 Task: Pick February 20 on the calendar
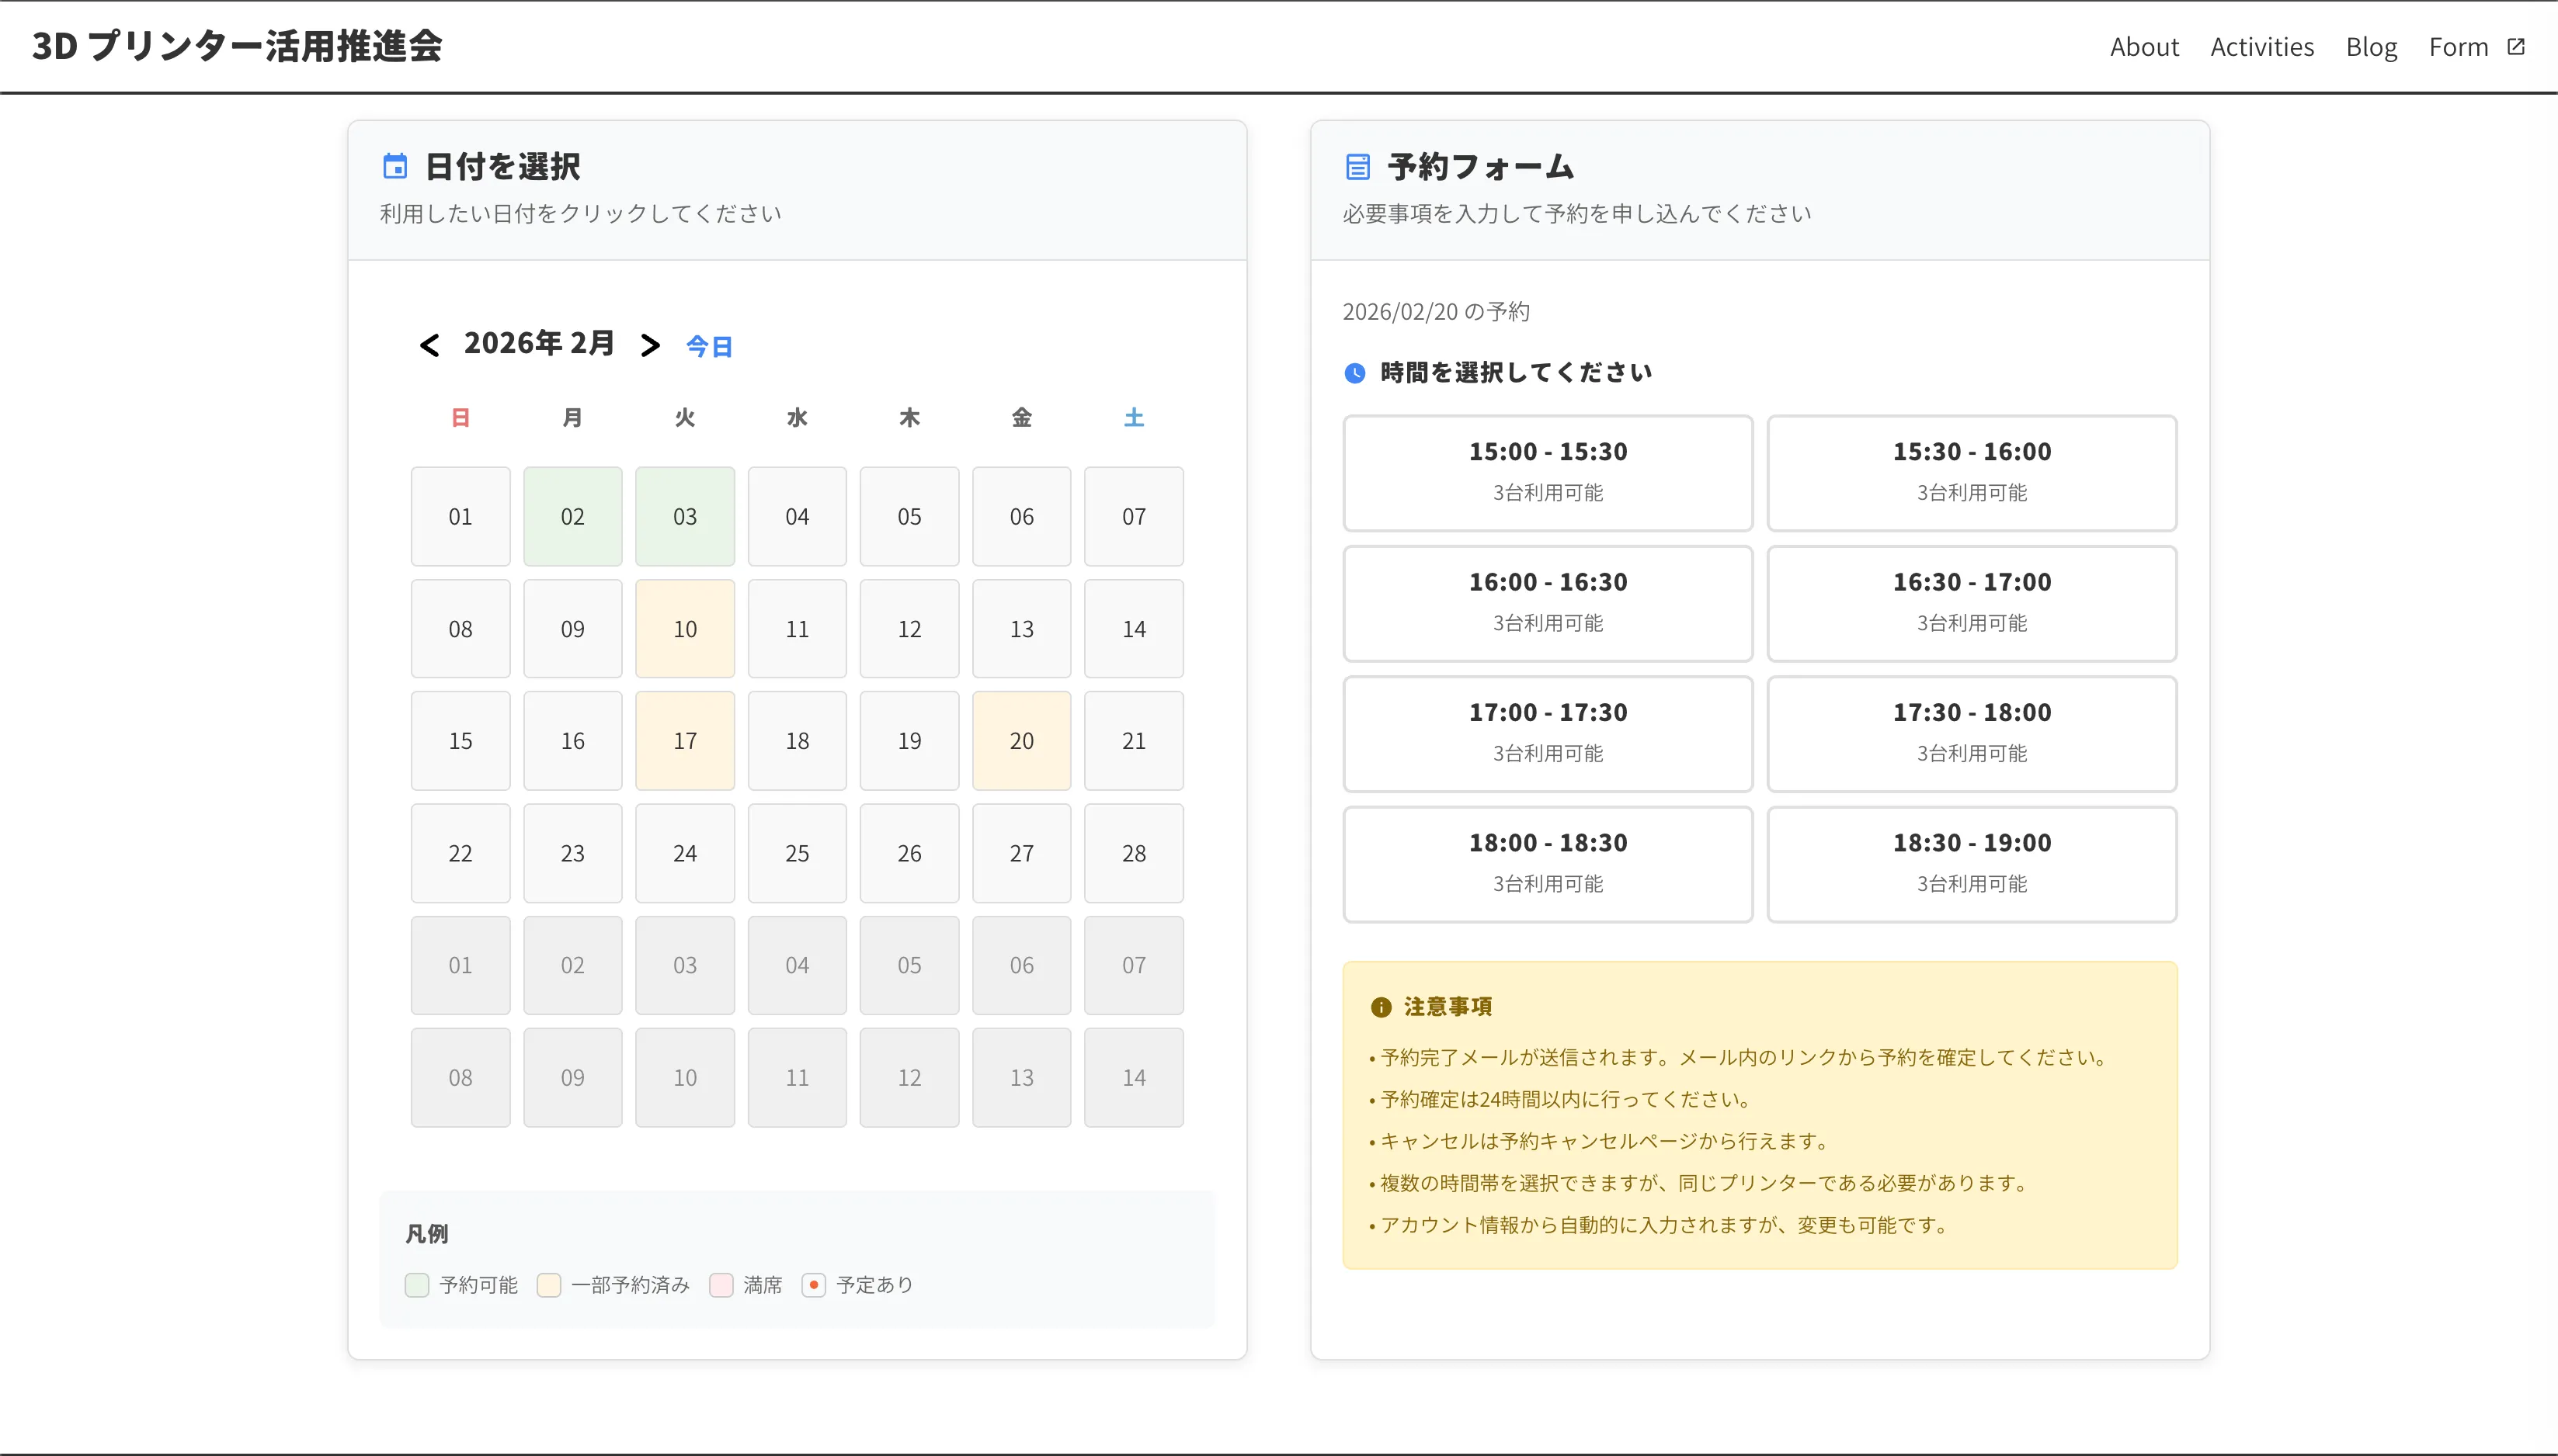(x=1021, y=741)
